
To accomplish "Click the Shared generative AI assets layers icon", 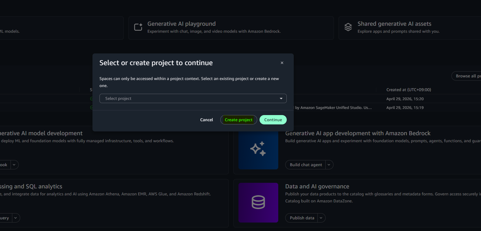I will click(348, 27).
